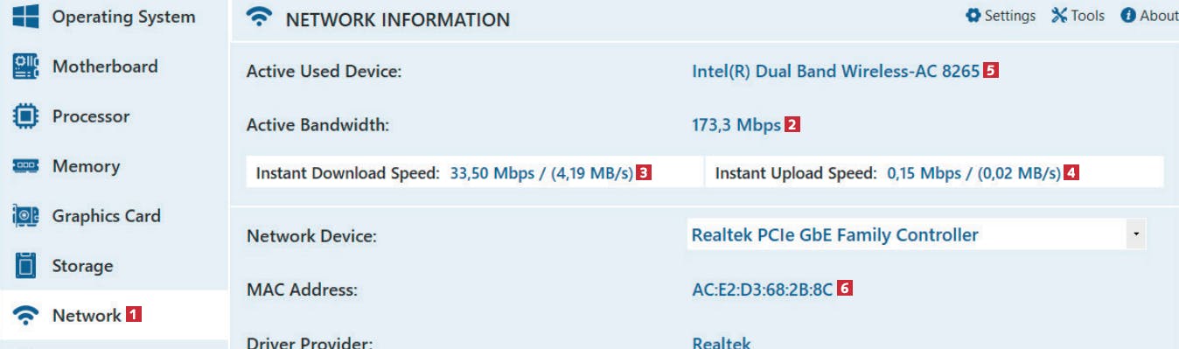Image resolution: width=1179 pixels, height=349 pixels.
Task: Select the Network sidebar entry label
Action: coord(87,316)
